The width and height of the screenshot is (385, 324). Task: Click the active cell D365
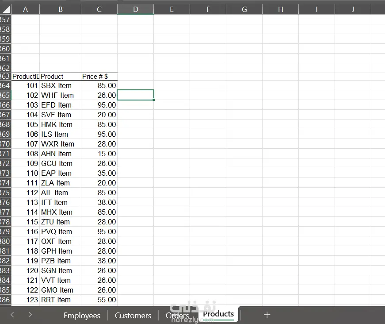(x=136, y=95)
